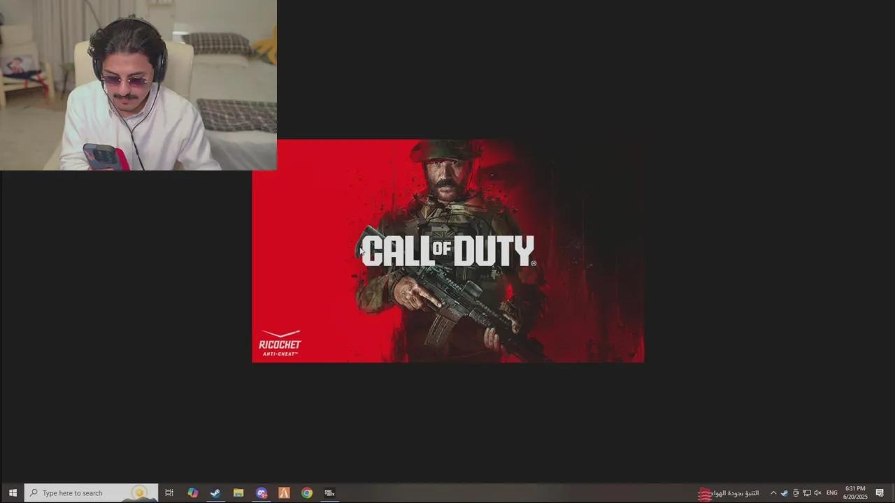Viewport: 895px width, 503px height.
Task: Switch ENG input language indicator
Action: [832, 493]
